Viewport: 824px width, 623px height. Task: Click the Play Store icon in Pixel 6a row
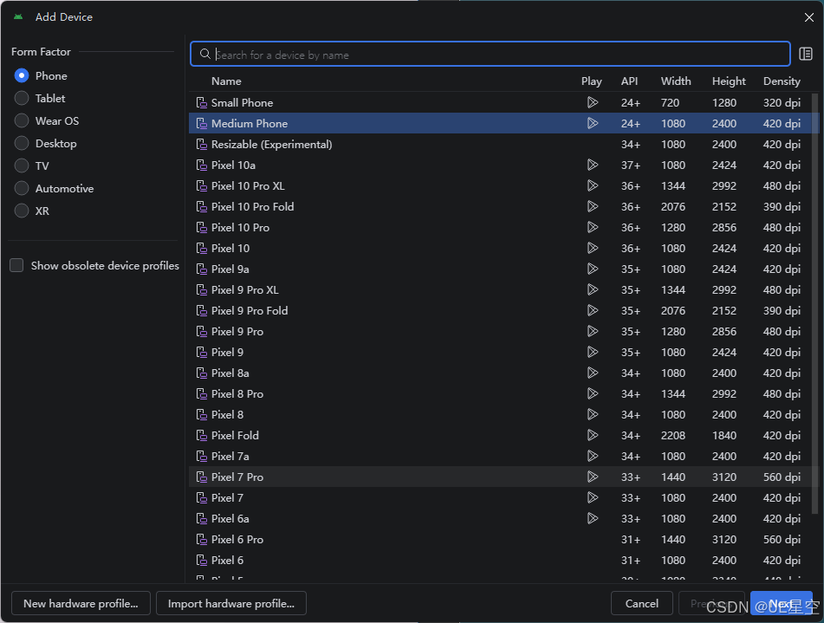[x=593, y=518]
